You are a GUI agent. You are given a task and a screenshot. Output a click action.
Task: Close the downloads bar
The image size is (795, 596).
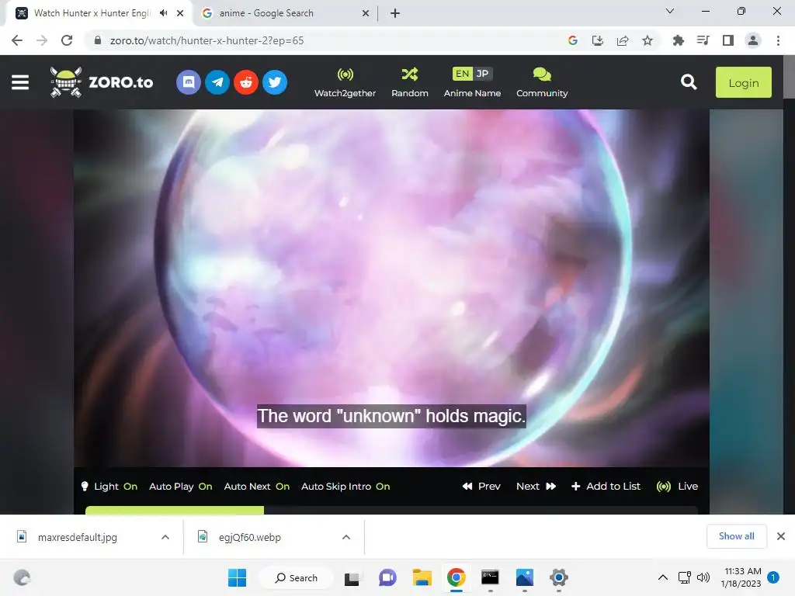[781, 536]
